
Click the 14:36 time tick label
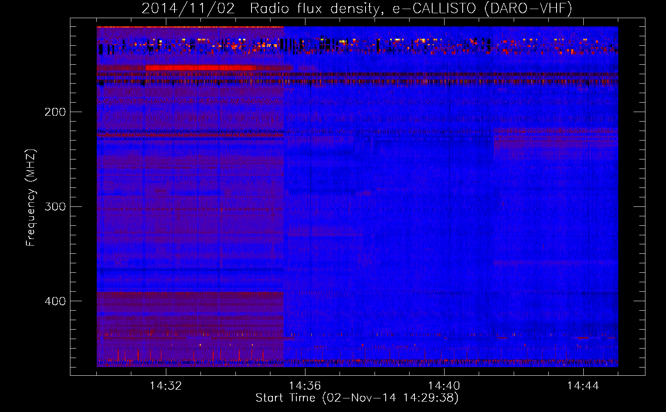click(305, 386)
